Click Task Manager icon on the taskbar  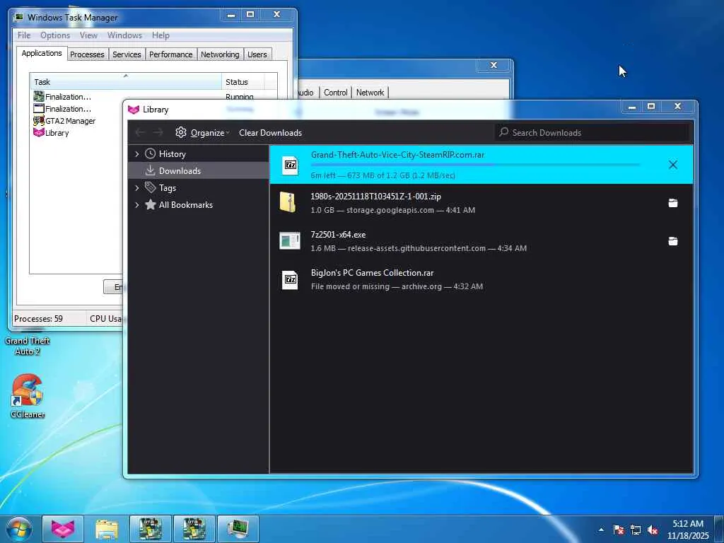[238, 529]
